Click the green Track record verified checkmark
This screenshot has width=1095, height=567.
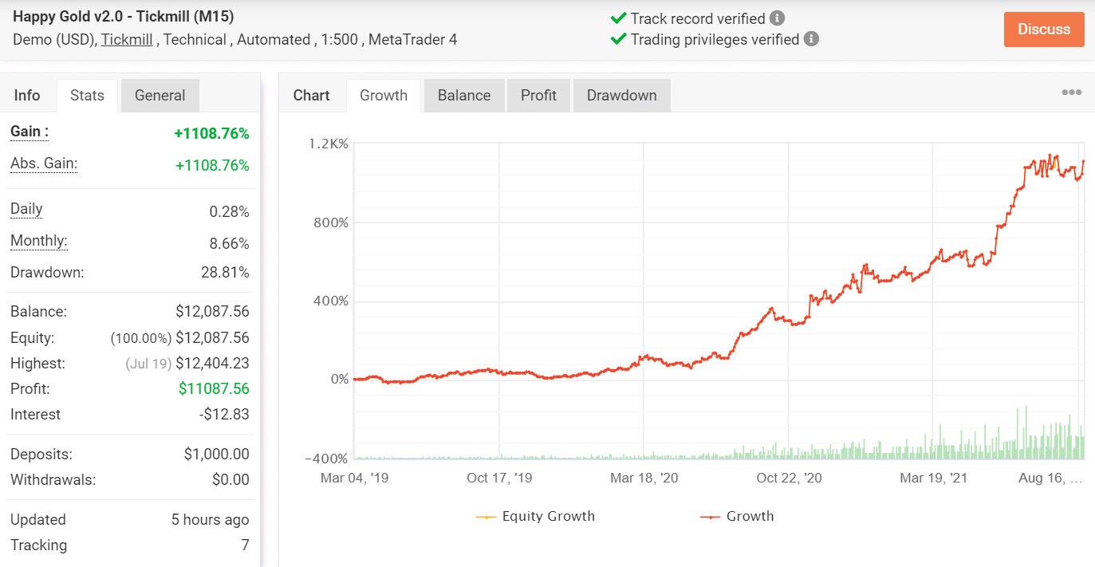click(x=618, y=18)
